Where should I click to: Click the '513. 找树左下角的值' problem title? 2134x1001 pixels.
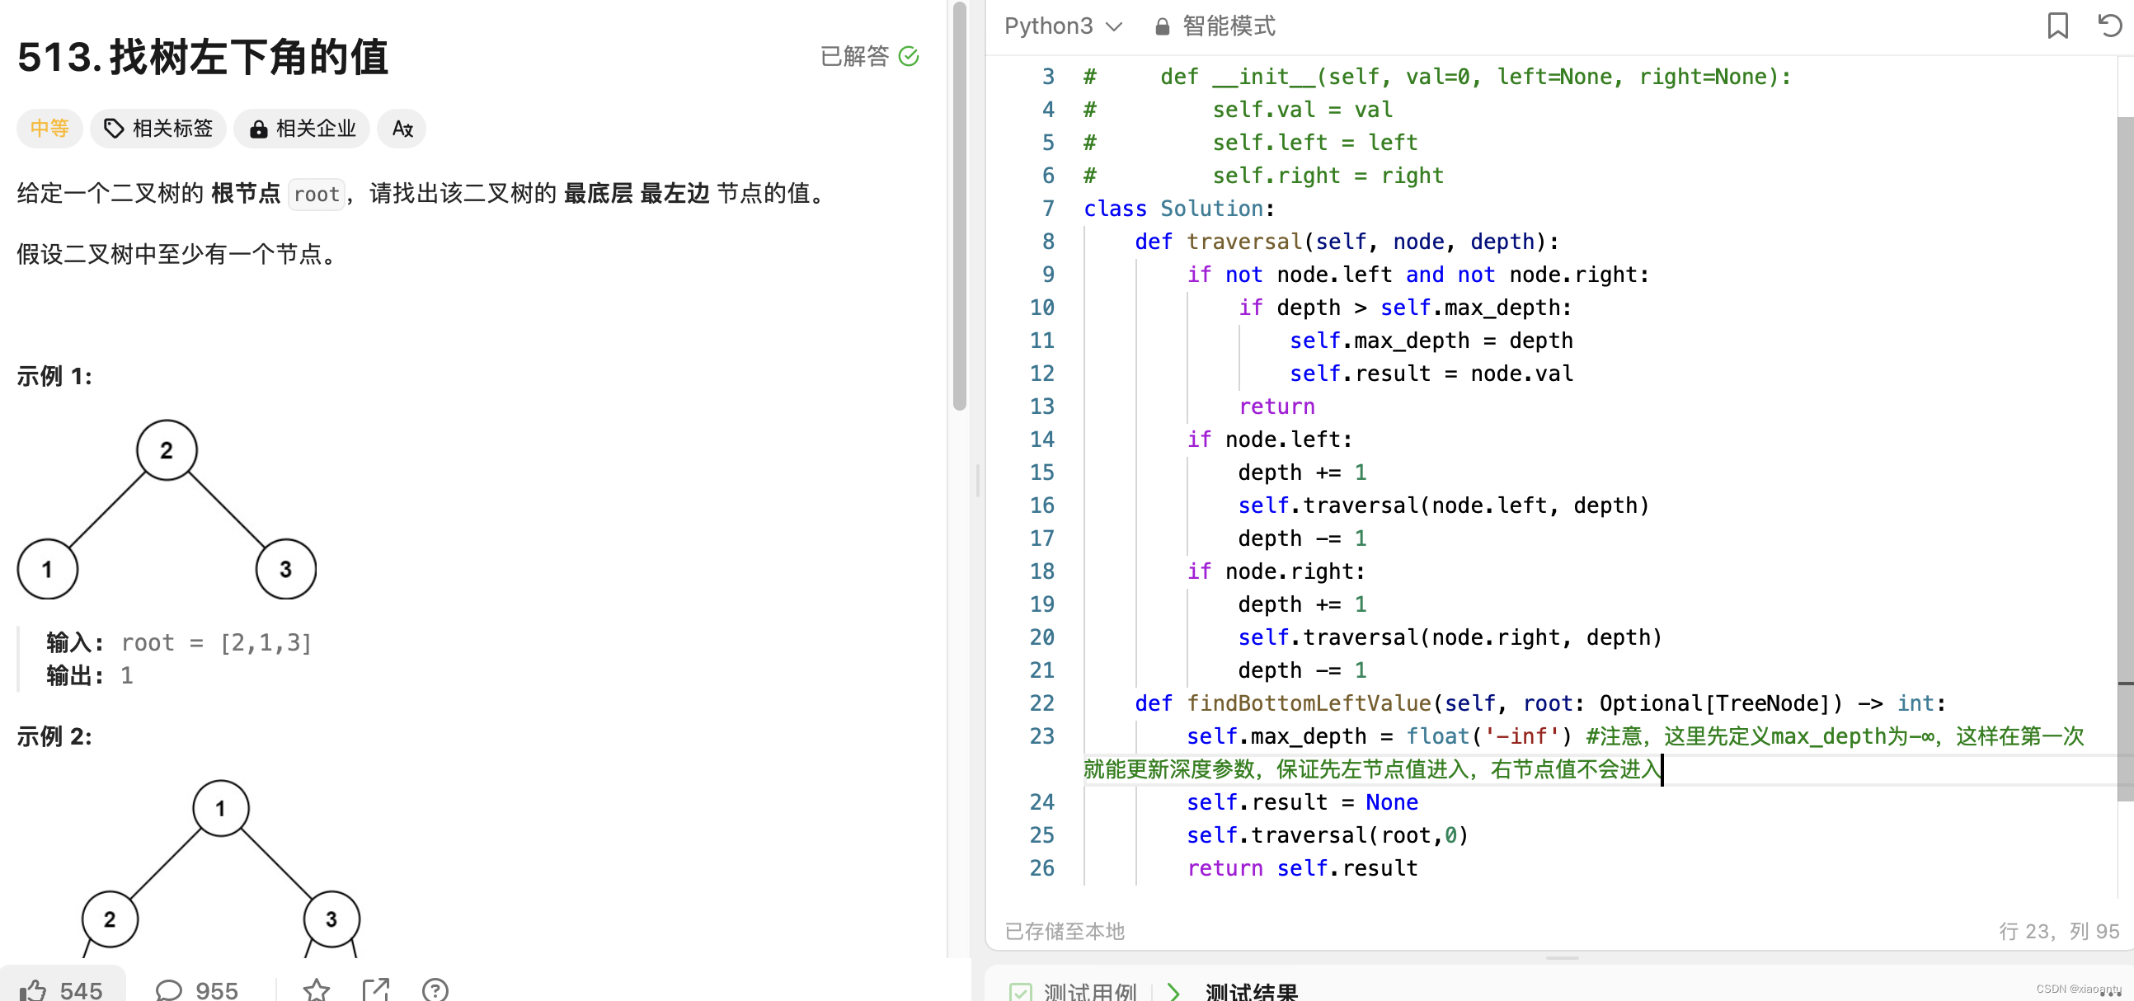tap(203, 57)
